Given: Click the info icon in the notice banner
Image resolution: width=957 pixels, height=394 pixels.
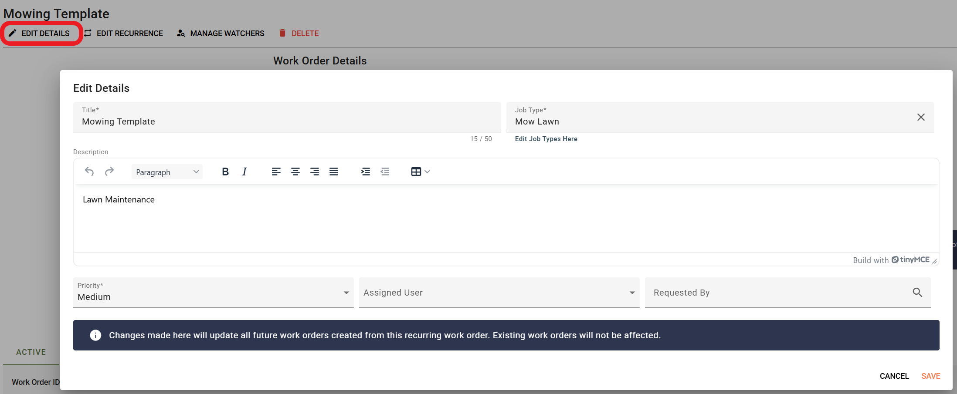Looking at the screenshot, I should click(95, 335).
